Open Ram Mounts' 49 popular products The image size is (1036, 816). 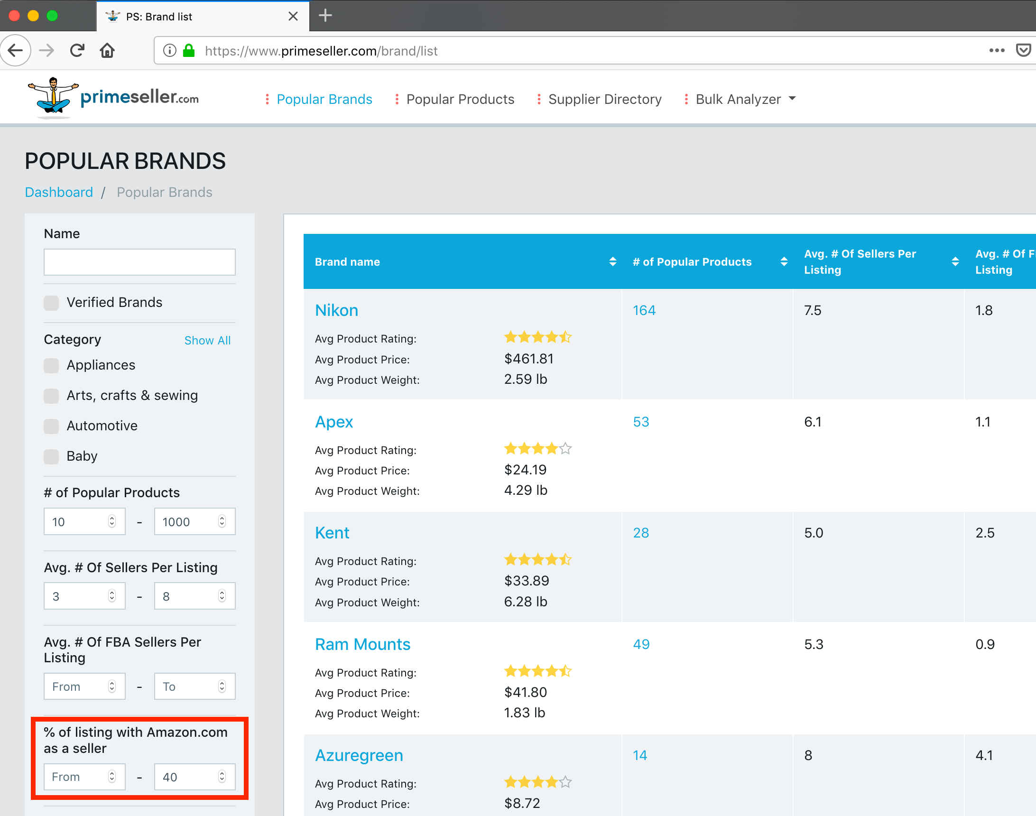click(x=641, y=644)
